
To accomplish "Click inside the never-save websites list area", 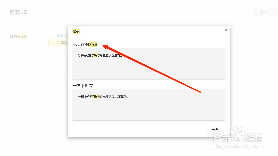I will click(x=149, y=109).
